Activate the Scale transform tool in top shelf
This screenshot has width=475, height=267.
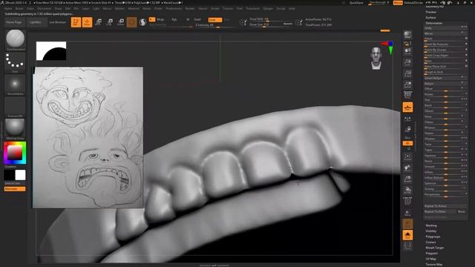[x=110, y=22]
